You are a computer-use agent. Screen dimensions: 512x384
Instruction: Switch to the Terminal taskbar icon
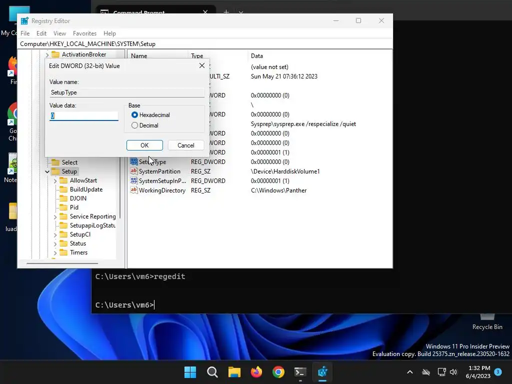click(x=300, y=372)
